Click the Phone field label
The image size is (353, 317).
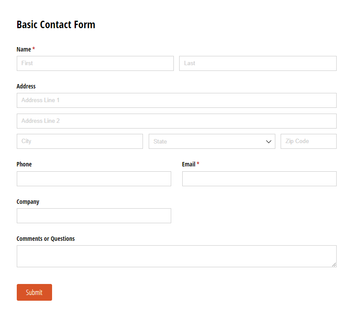[x=24, y=164]
